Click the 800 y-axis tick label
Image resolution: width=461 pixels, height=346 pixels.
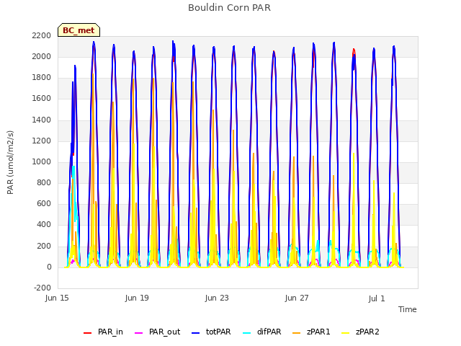(44, 182)
